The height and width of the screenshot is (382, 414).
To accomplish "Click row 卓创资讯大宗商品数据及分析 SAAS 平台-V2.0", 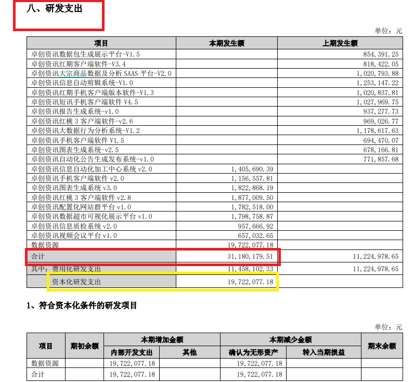I will click(215, 73).
